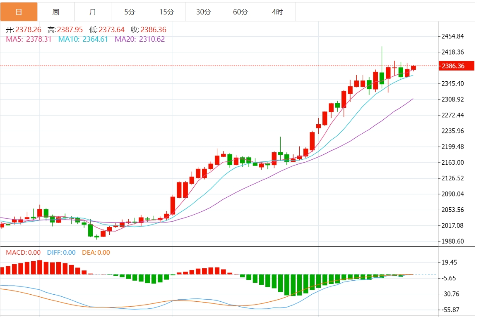Click the DIFF: 0.00 indicator label

point(61,253)
